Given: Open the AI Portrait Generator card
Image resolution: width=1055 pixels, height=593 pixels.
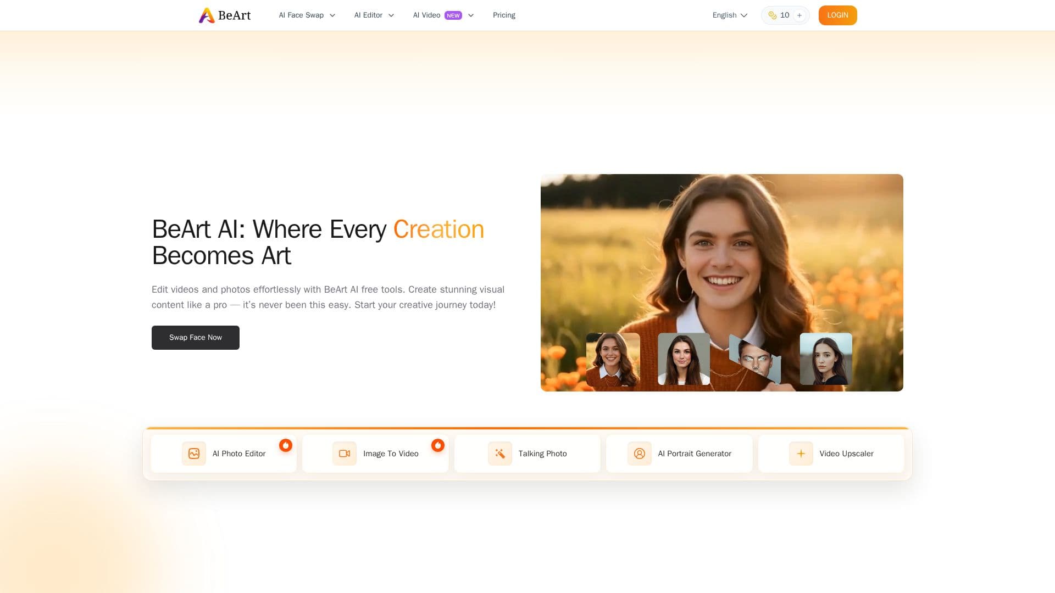Looking at the screenshot, I should point(679,454).
